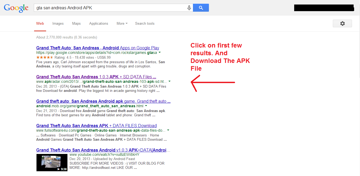The height and width of the screenshot is (176, 360).
Task: Expand the android.mob.org result dropdown arrow
Action: [146, 106]
